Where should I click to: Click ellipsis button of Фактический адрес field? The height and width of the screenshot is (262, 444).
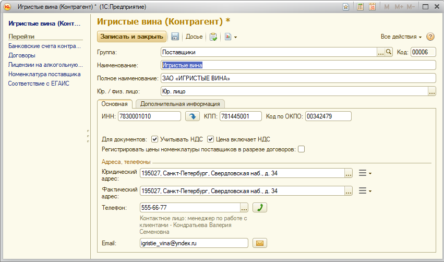[349, 191]
